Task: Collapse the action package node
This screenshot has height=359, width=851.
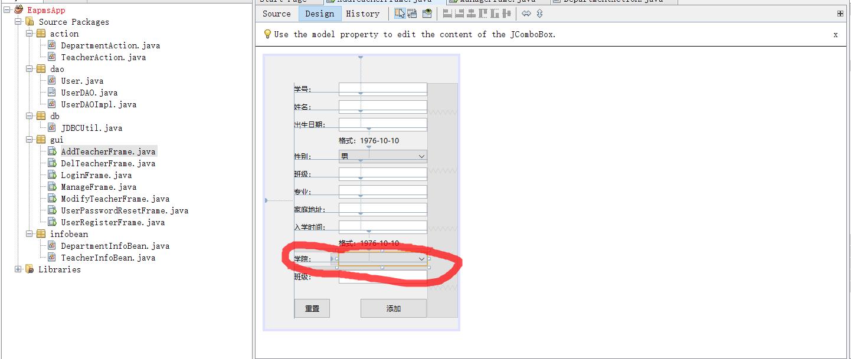Action: (x=30, y=34)
